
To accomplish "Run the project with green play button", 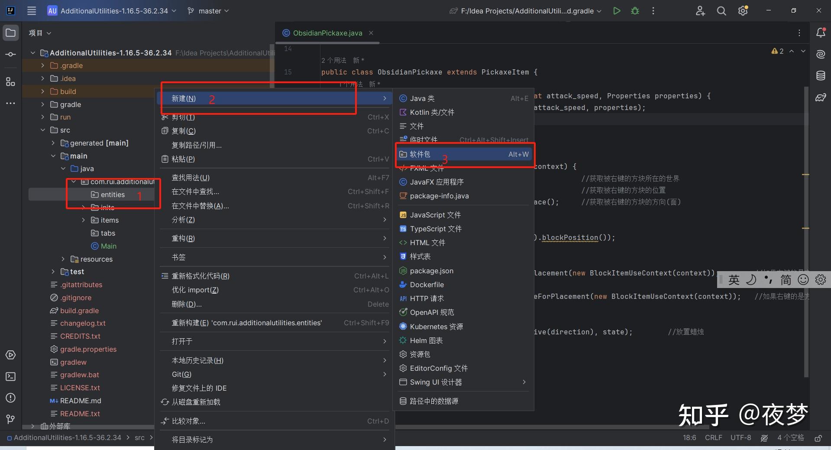I will [x=617, y=11].
